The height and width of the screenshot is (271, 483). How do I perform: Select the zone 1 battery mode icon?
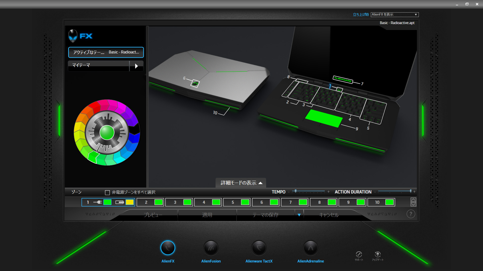[119, 202]
